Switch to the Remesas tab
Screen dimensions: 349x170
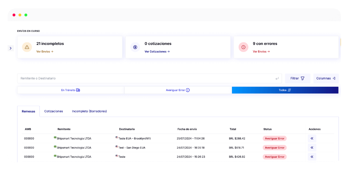tap(28, 111)
